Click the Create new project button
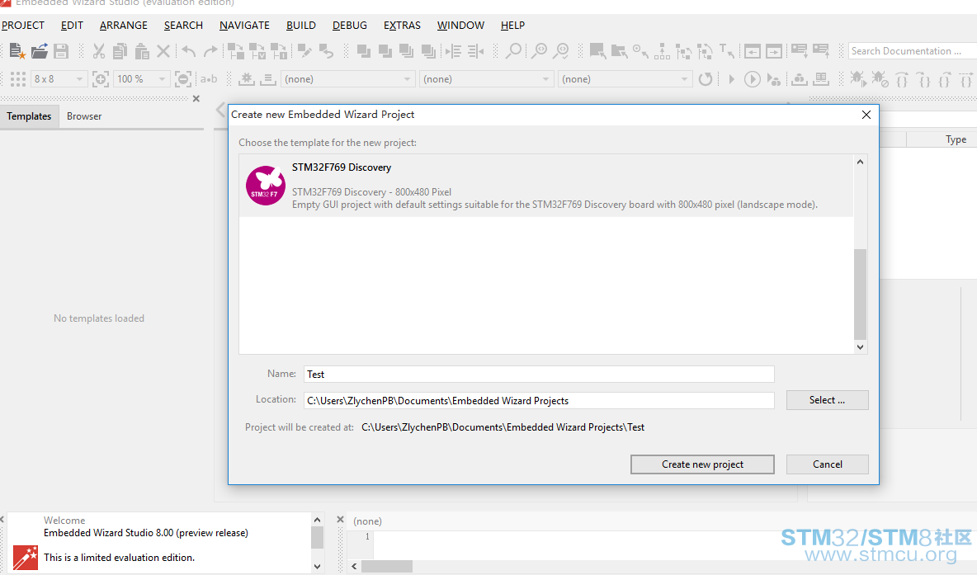 (702, 464)
